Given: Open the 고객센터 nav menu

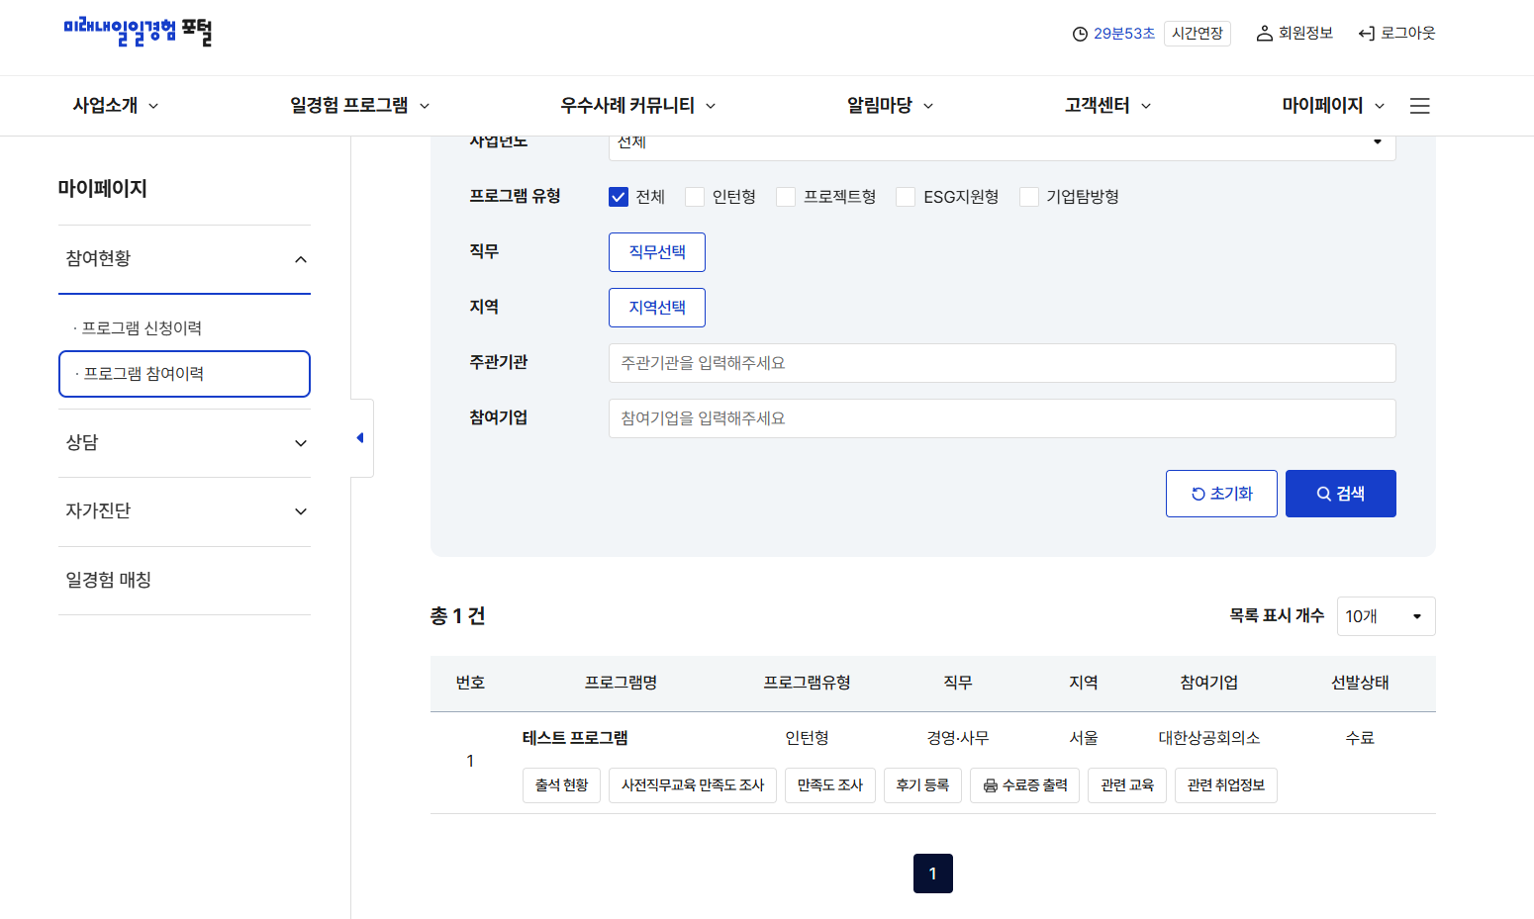Looking at the screenshot, I should coord(1107,106).
